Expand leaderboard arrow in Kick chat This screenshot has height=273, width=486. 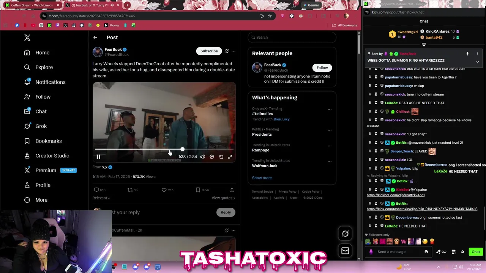[x=424, y=45]
